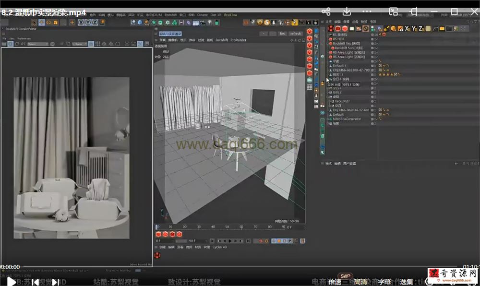Toggle picture-in-picture mode in player
Screen dimensions: 480x286
pyautogui.click(x=393, y=12)
